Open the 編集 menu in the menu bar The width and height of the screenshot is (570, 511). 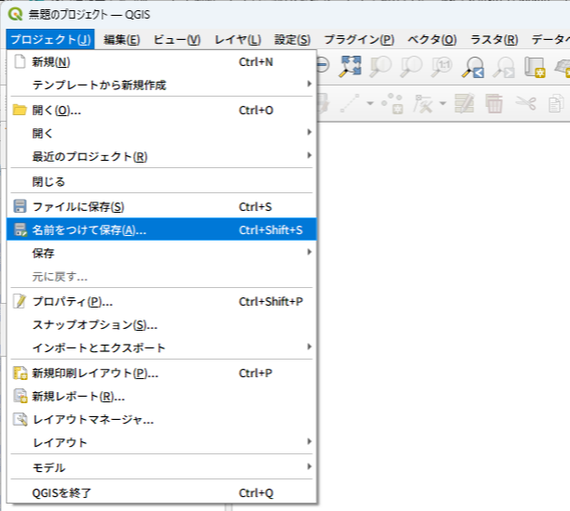click(122, 39)
